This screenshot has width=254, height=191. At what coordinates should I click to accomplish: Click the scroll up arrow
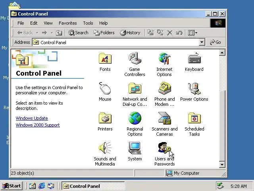222,53
